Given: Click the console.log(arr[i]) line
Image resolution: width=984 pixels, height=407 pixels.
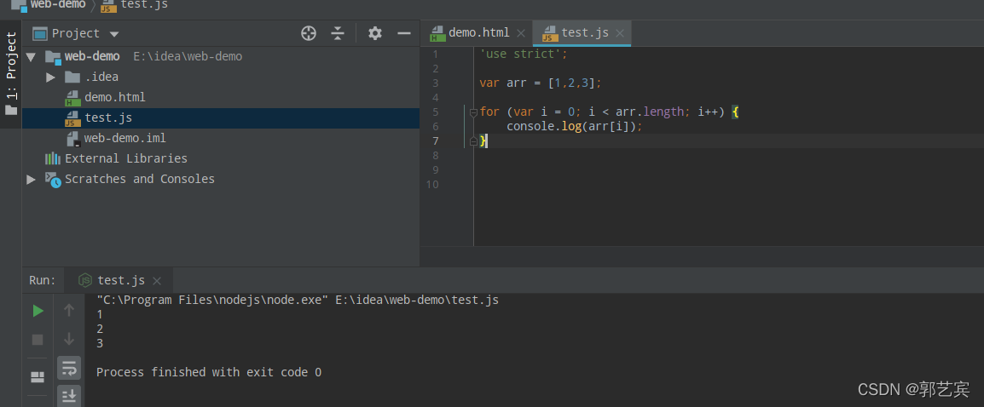Looking at the screenshot, I should pyautogui.click(x=574, y=127).
